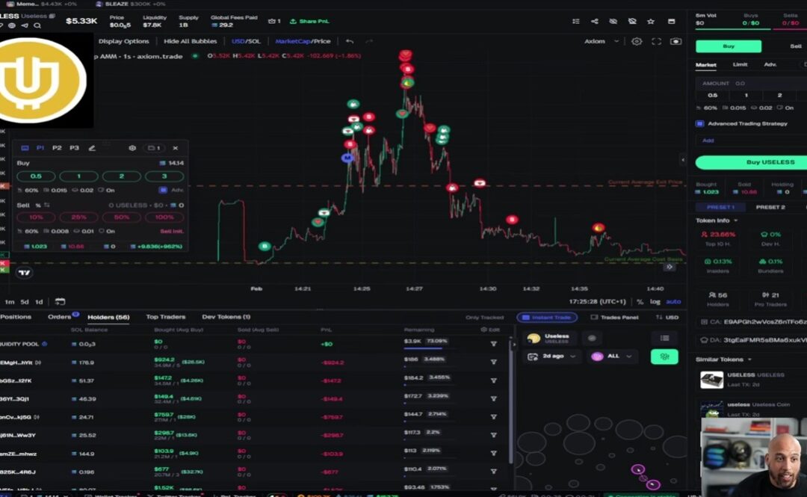Screen dimensions: 807x497
Task: Click the list layout icon in top bar
Action: (x=576, y=21)
